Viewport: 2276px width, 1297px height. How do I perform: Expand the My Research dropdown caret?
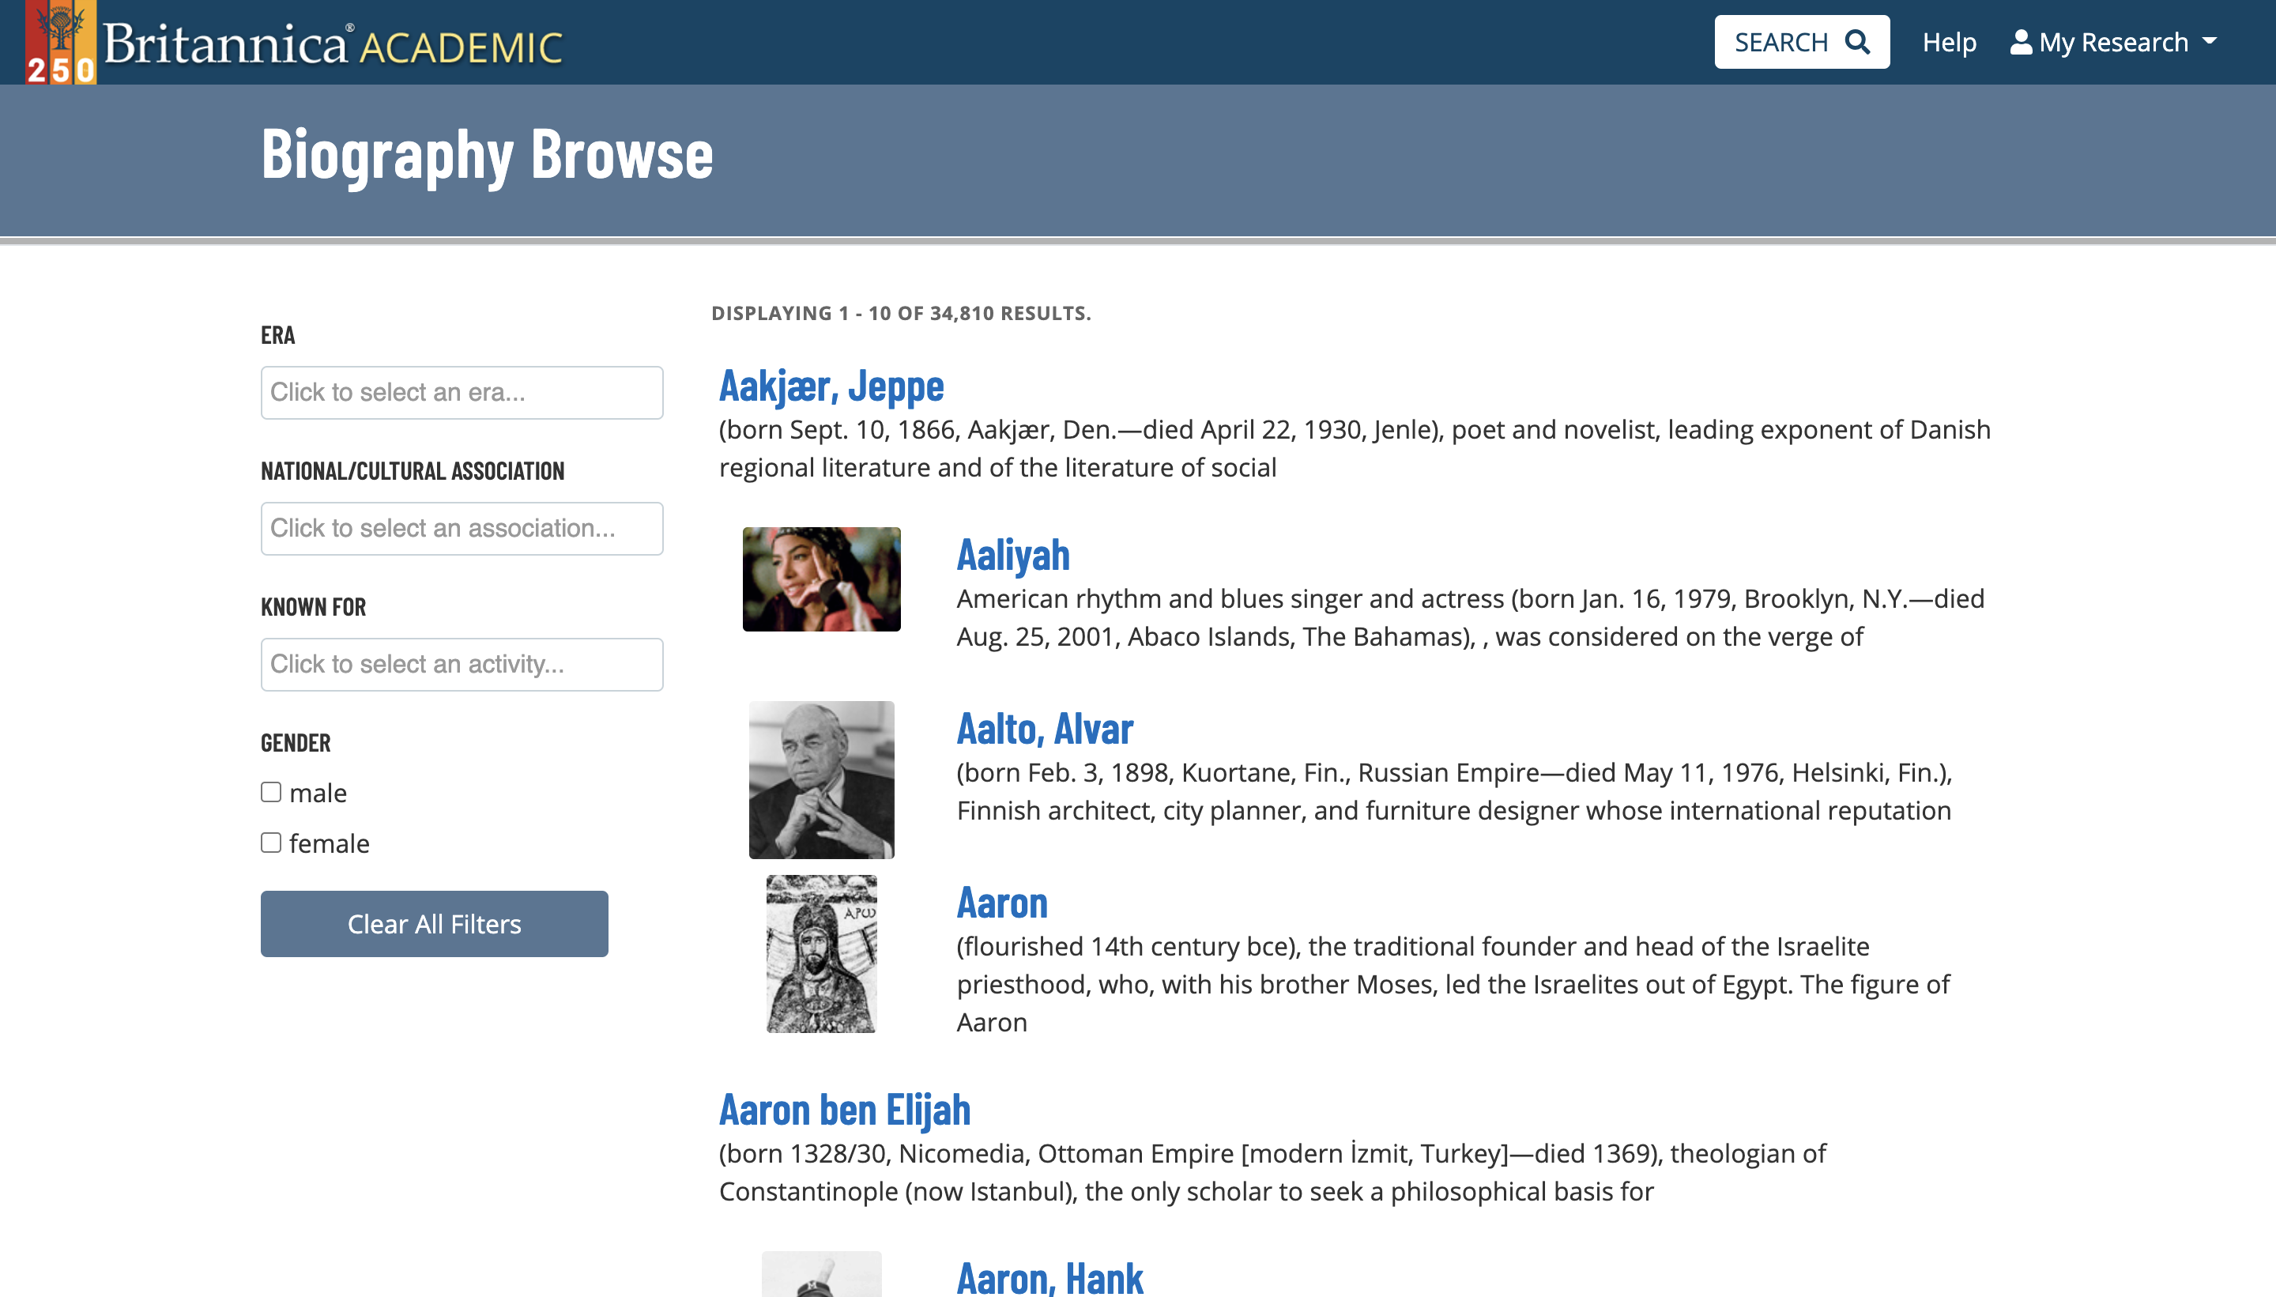[2210, 42]
